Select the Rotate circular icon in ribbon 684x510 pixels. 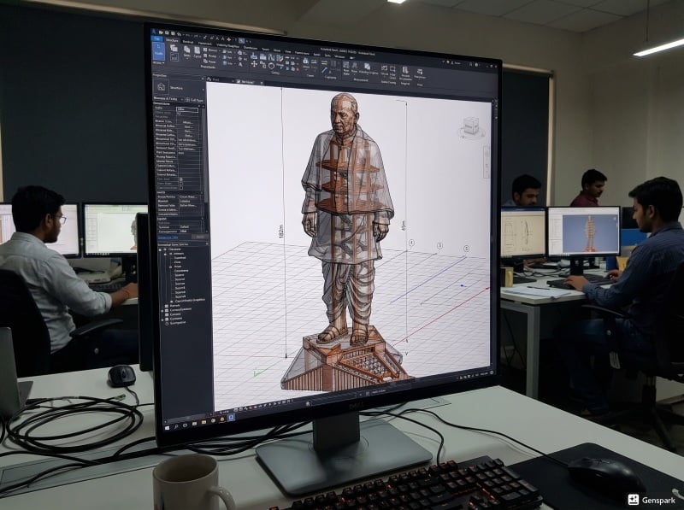(x=271, y=66)
